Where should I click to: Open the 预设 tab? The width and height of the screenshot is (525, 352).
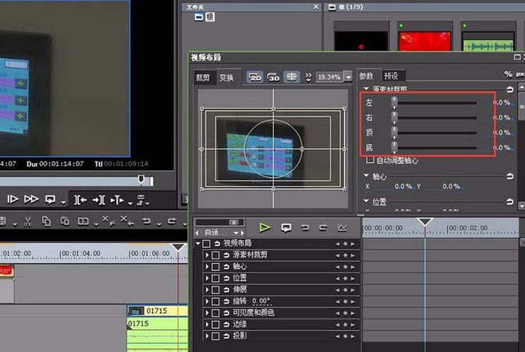(x=391, y=76)
